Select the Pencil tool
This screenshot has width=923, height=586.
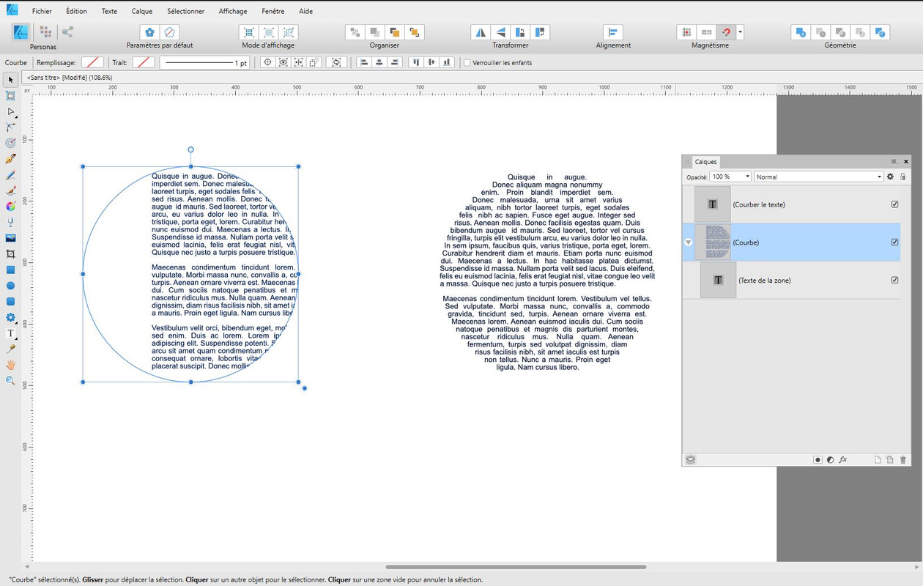(x=10, y=175)
